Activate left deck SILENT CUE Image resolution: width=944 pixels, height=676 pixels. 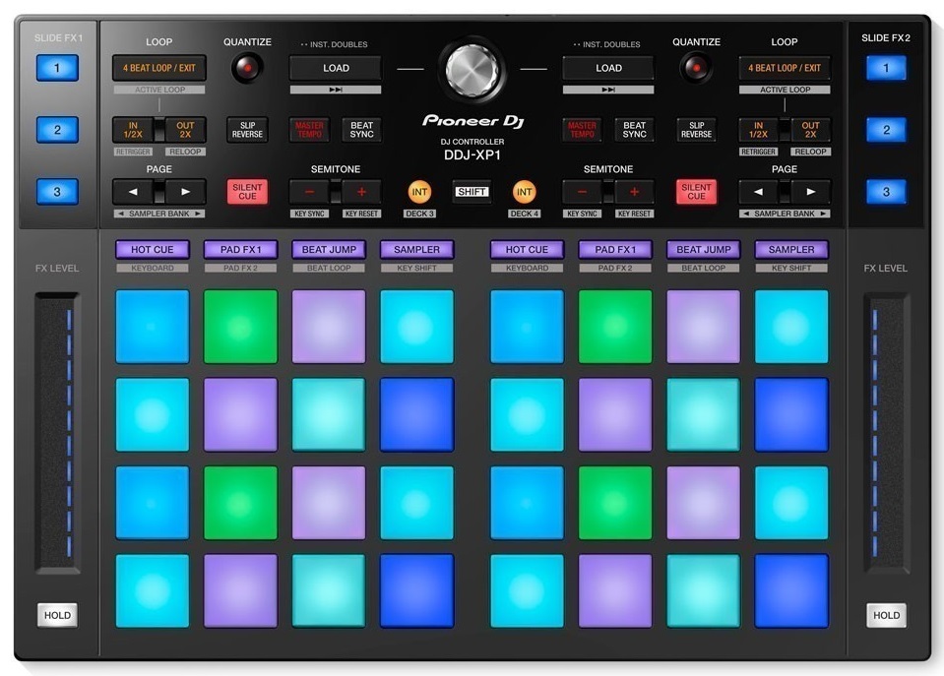click(x=247, y=192)
